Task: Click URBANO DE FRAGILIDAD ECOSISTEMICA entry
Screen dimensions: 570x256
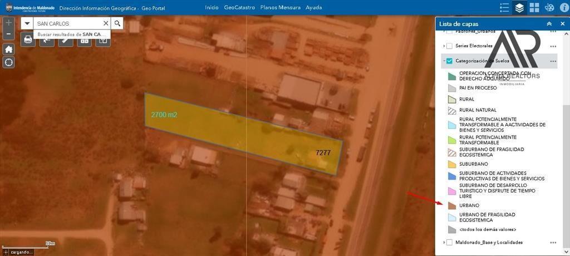Action: pyautogui.click(x=487, y=218)
